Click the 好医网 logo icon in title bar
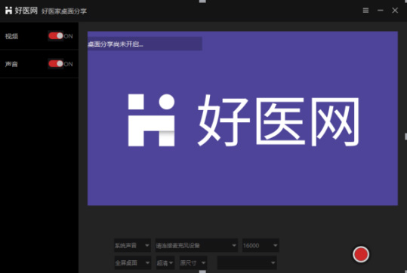This screenshot has width=407, height=273. (x=8, y=11)
